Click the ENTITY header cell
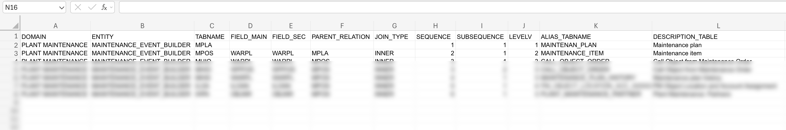 point(142,37)
